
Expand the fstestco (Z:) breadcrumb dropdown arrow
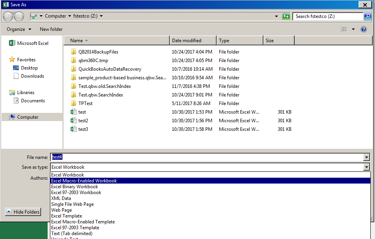point(101,16)
